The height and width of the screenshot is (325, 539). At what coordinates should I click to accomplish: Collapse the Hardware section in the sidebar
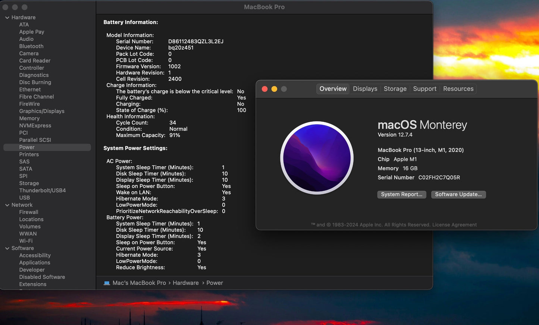click(7, 17)
